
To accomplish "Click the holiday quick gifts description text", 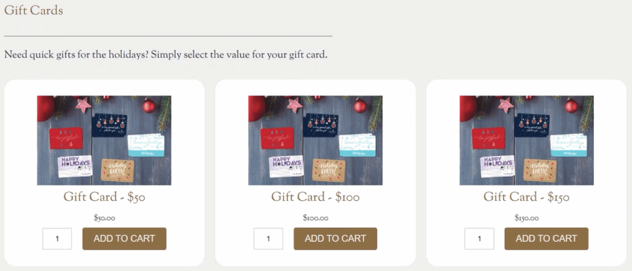I will [165, 55].
